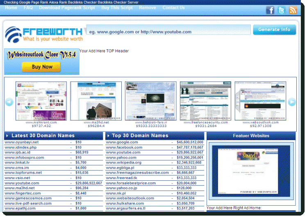Open www.oyunbayi.net in latest list
307x218 pixels.
point(22,142)
